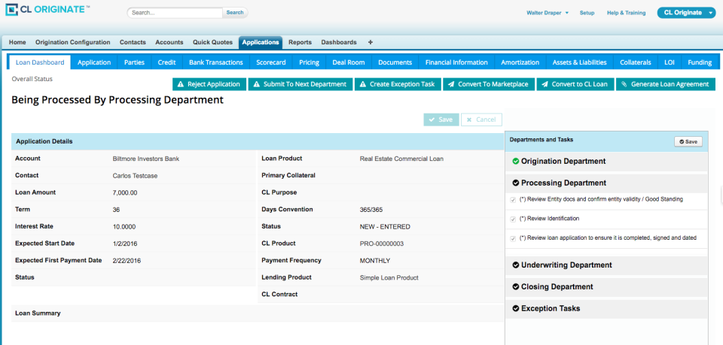
Task: Open the CL Originate app switcher dropdown
Action: (686, 13)
